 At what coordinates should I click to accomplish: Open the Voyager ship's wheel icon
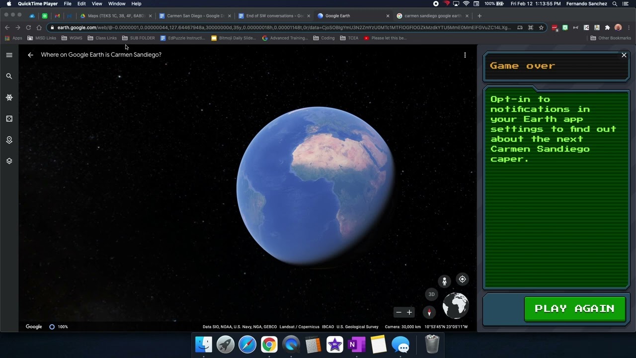9,97
